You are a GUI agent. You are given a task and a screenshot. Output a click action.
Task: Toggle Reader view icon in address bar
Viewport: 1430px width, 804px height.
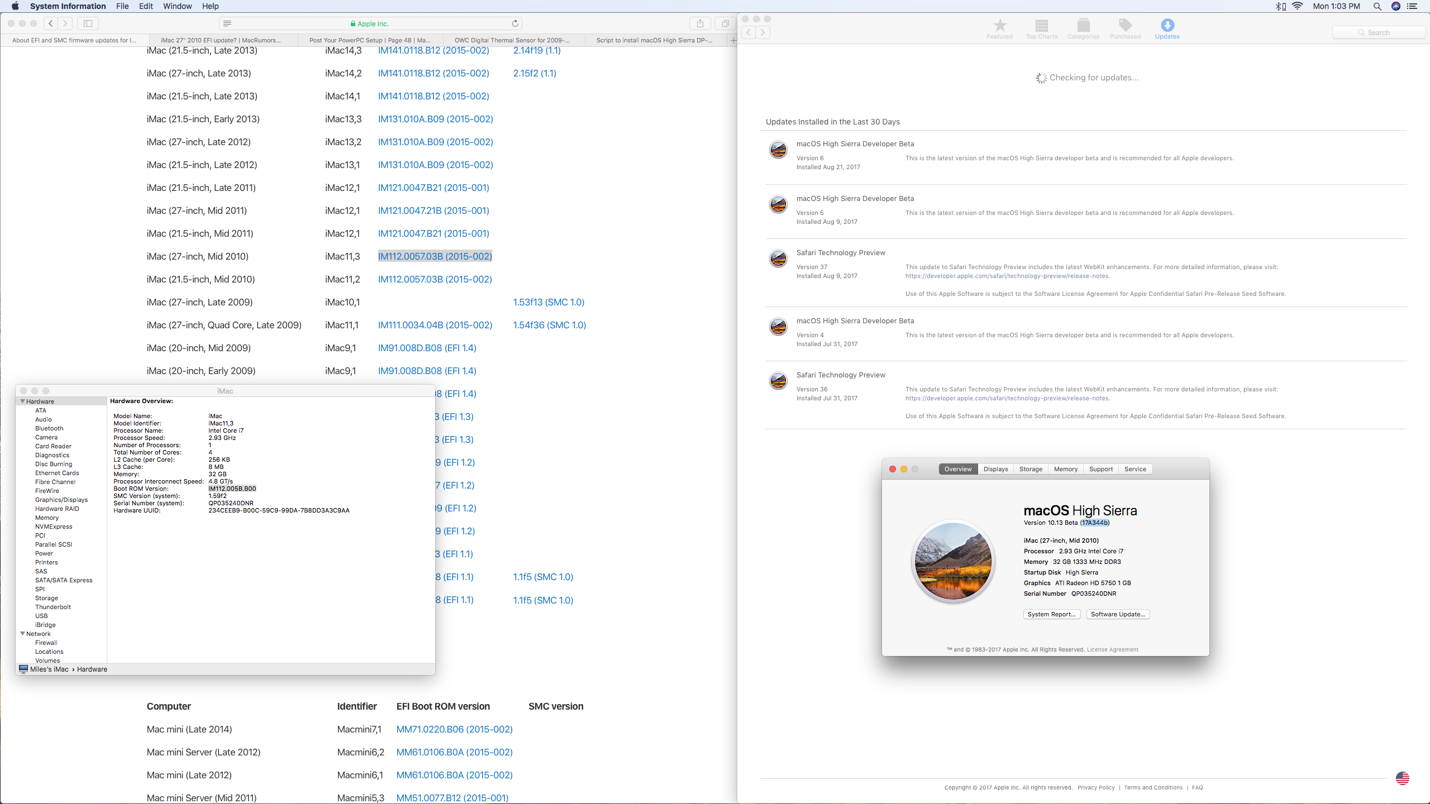[227, 23]
